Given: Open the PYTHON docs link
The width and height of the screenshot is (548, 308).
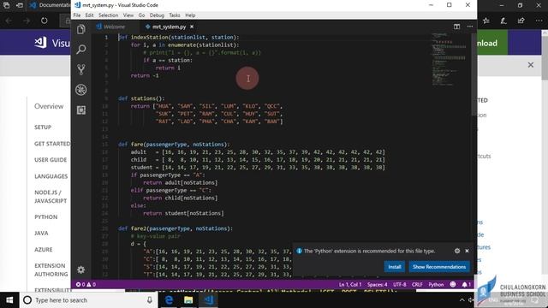Looking at the screenshot, I should pyautogui.click(x=45, y=216).
